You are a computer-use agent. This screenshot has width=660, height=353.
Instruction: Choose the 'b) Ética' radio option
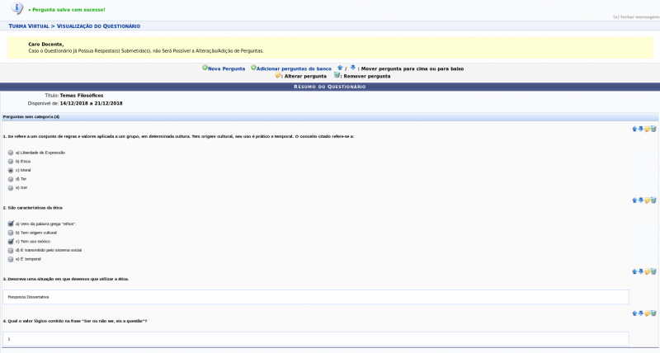tap(11, 162)
